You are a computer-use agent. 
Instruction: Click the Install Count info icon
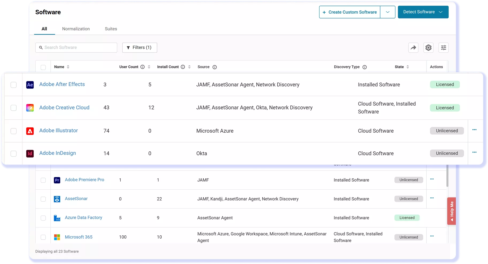pyautogui.click(x=183, y=67)
